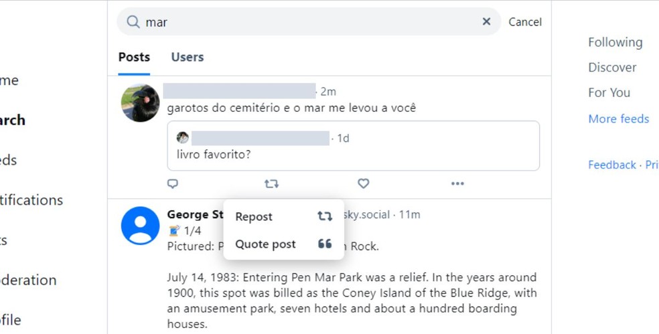Select the Posts tab
Screen dimensions: 659x334
pyautogui.click(x=134, y=57)
